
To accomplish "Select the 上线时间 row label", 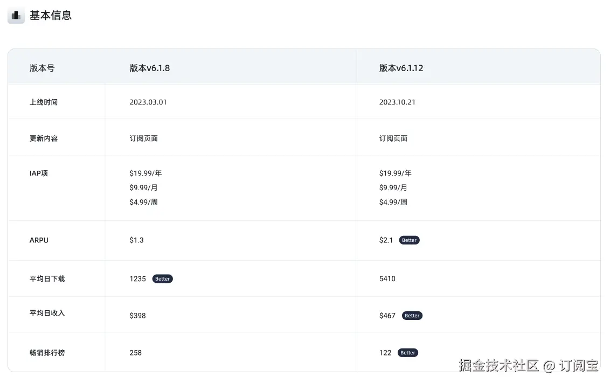I will point(43,101).
